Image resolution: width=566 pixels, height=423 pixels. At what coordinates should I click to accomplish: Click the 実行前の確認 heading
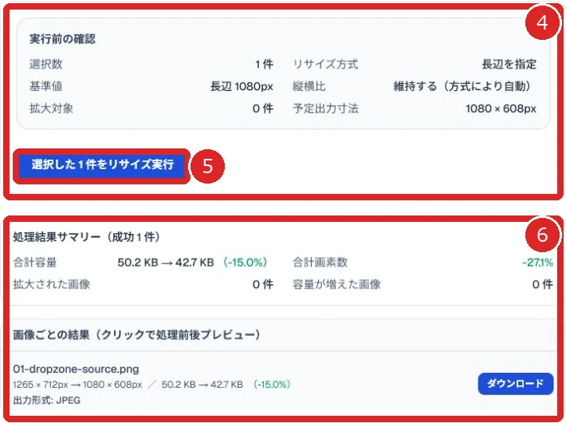[x=62, y=39]
